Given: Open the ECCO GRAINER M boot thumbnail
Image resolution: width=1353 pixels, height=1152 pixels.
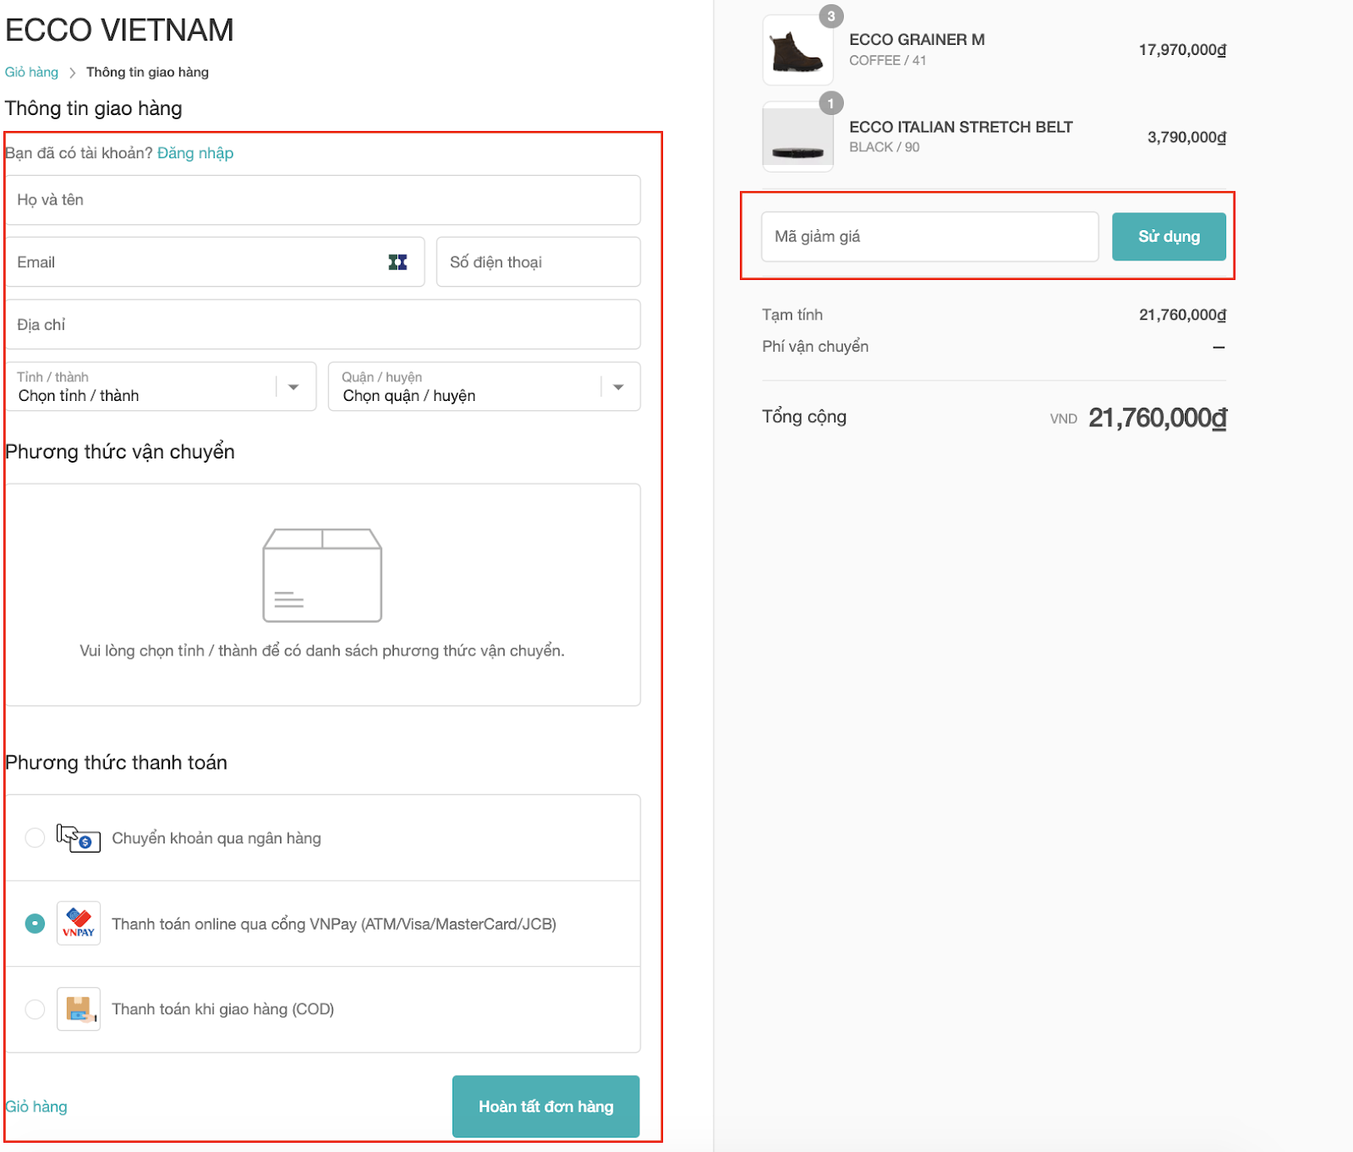Looking at the screenshot, I should pos(797,50).
